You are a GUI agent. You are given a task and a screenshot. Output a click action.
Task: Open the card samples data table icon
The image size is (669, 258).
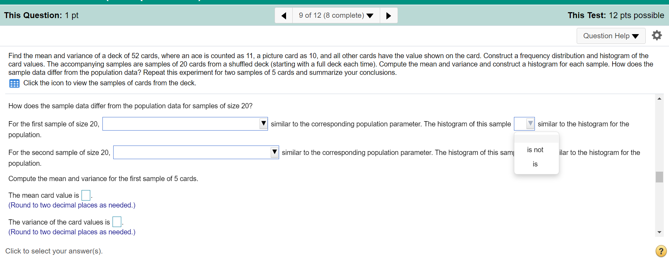(14, 84)
